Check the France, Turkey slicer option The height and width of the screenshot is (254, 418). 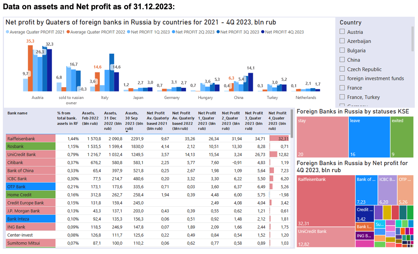click(x=342, y=97)
